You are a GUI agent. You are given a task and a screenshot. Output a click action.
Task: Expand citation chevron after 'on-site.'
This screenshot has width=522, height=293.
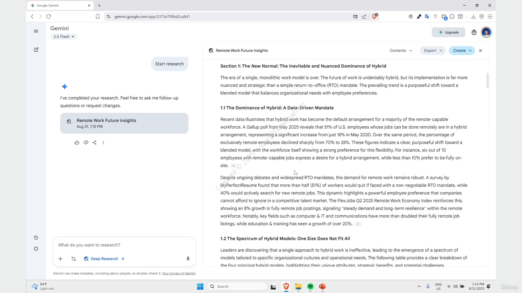coord(234,166)
